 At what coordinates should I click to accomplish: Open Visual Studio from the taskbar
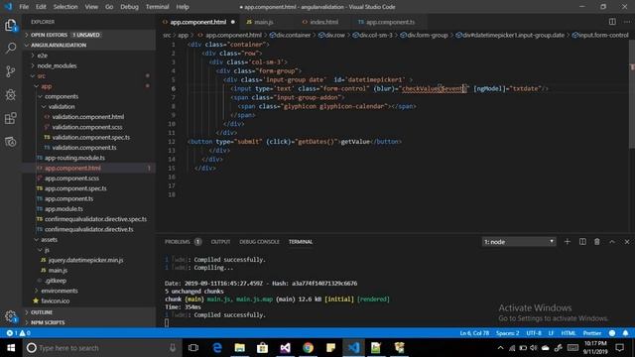(x=285, y=348)
